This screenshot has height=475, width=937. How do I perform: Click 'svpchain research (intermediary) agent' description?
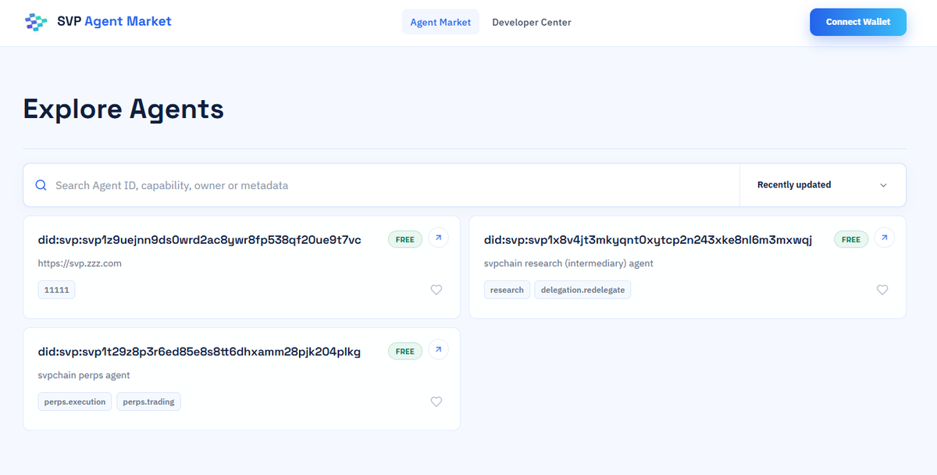click(568, 263)
